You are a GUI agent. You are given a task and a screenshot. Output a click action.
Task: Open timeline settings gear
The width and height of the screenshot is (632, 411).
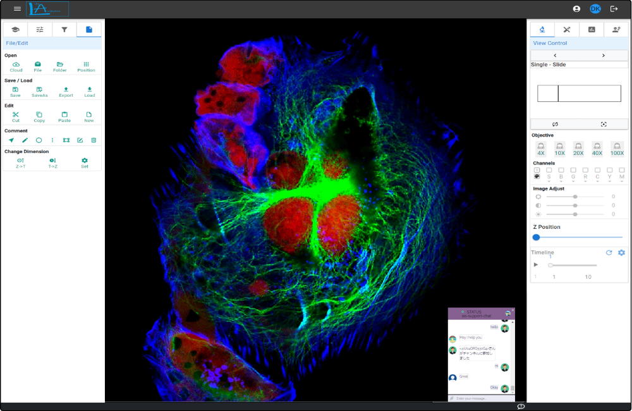pyautogui.click(x=621, y=253)
